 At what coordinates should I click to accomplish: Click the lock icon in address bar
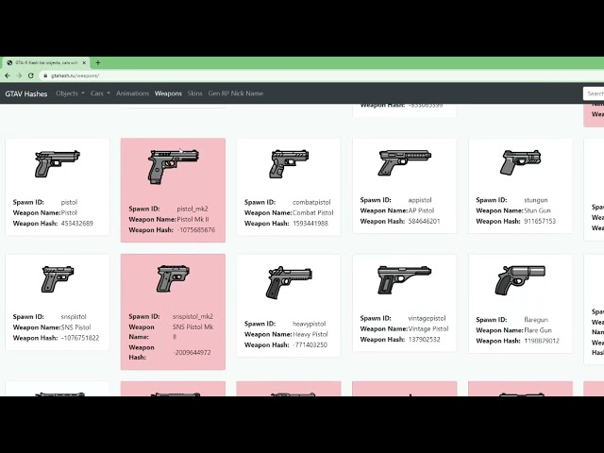point(45,75)
